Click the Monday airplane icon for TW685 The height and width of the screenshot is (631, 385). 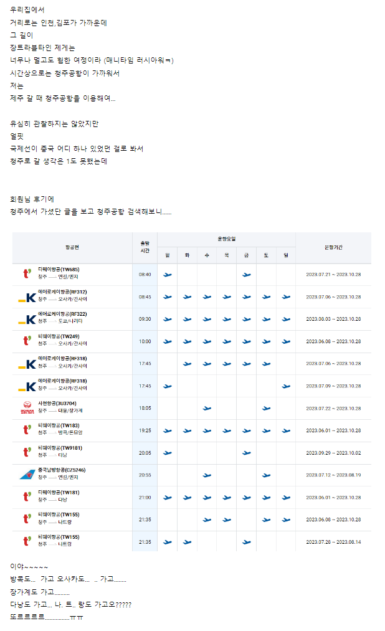coord(167,274)
